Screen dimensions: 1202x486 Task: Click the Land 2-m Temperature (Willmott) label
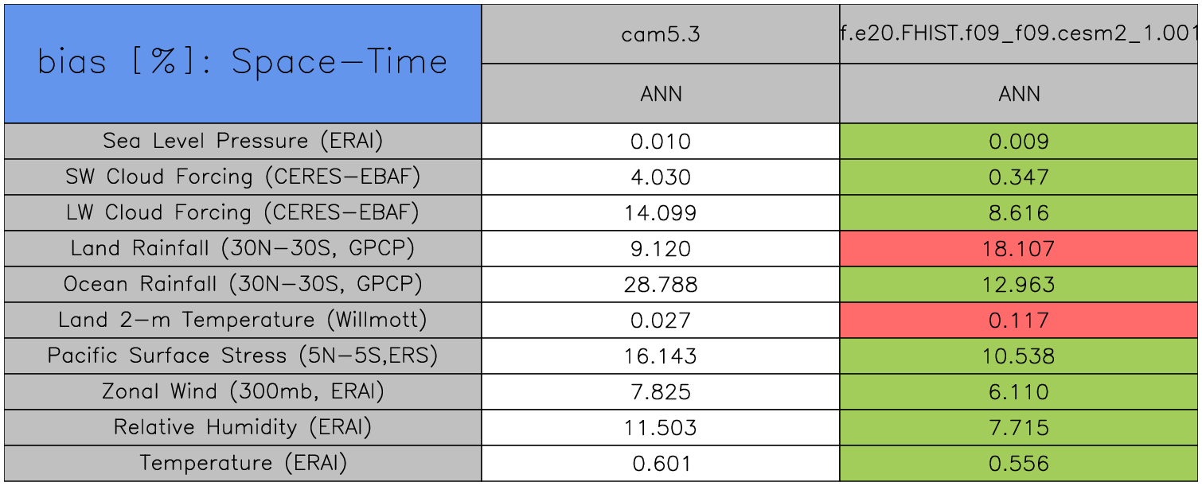[x=243, y=320]
